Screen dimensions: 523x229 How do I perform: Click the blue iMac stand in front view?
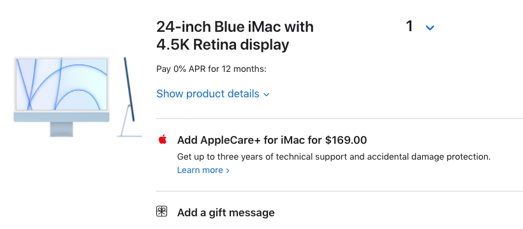coord(61,129)
